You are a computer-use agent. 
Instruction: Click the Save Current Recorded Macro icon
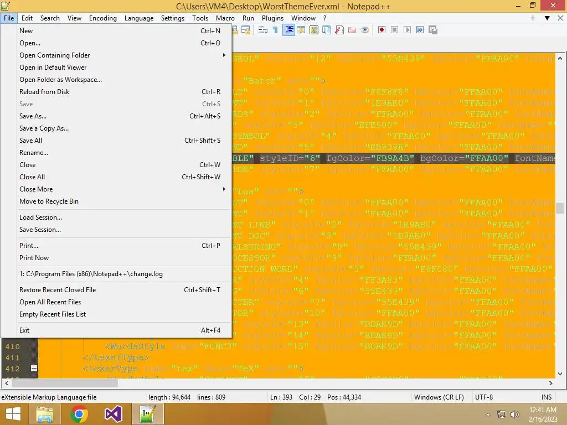coord(433,30)
